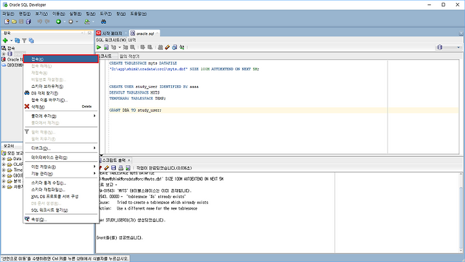This screenshot has width=465, height=262.
Task: Click the Filter funnel icon in connections panel
Action: point(25,40)
